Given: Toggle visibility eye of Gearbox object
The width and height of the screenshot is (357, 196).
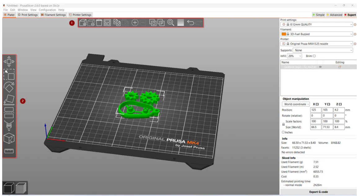Looking at the screenshot, I should point(320,67).
